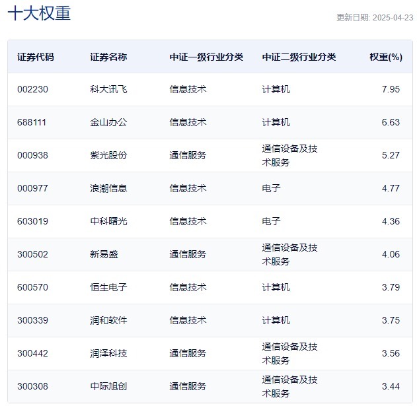Click the 中证一级行业分类 column header
The height and width of the screenshot is (406, 417).
click(206, 57)
